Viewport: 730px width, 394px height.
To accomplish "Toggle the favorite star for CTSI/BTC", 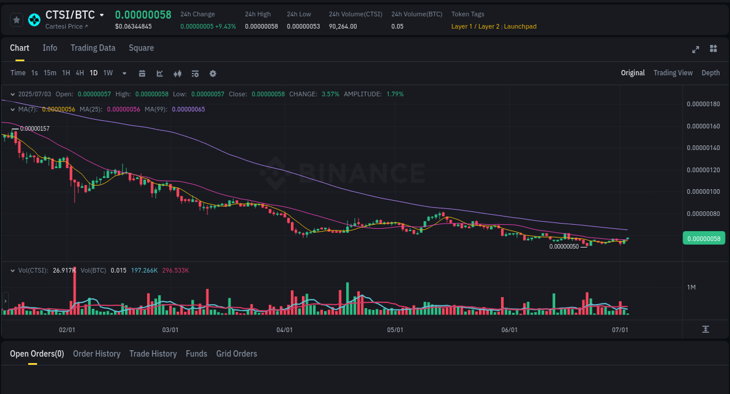I will tap(16, 19).
